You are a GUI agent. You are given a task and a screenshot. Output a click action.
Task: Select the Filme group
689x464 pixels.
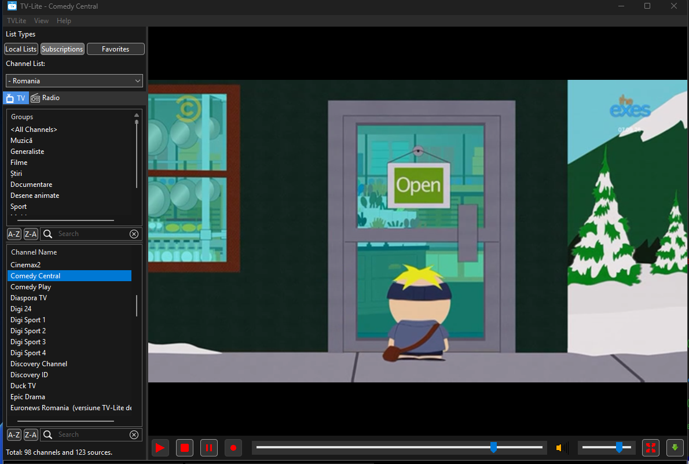pyautogui.click(x=19, y=163)
